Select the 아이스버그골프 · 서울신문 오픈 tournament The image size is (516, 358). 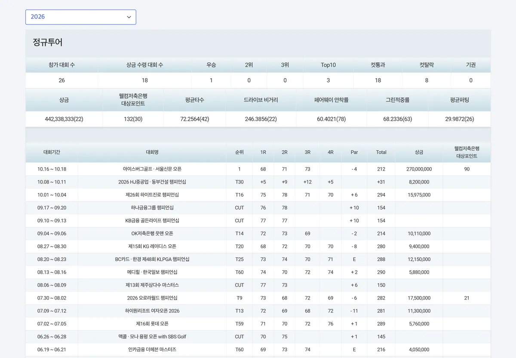(x=152, y=169)
